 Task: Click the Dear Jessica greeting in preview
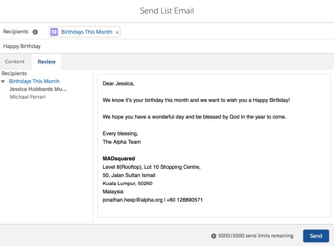(x=118, y=83)
